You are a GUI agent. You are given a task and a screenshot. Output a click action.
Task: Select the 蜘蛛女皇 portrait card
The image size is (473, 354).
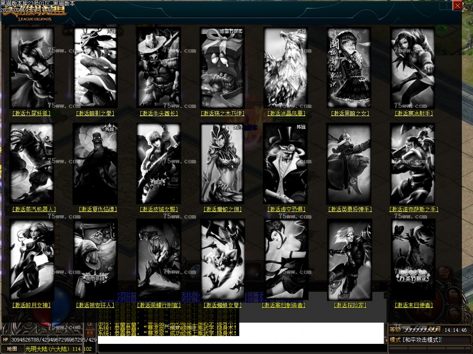pyautogui.click(x=222, y=260)
